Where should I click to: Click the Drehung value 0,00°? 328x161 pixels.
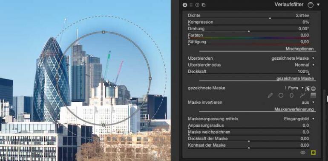tap(304, 29)
